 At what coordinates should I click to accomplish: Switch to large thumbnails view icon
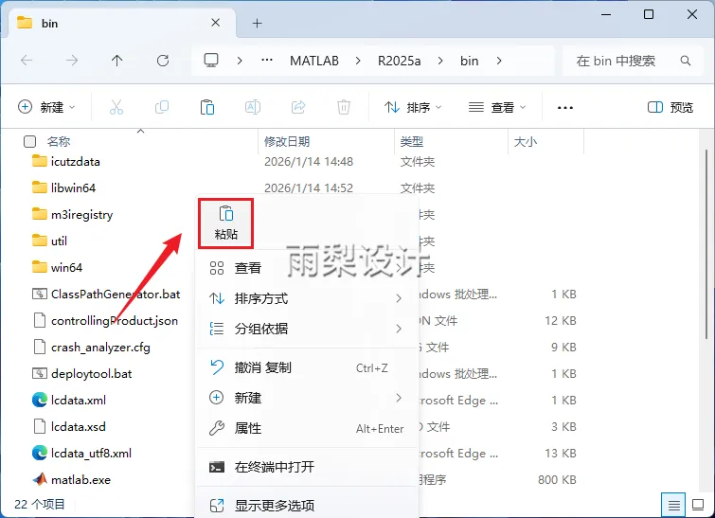698,505
